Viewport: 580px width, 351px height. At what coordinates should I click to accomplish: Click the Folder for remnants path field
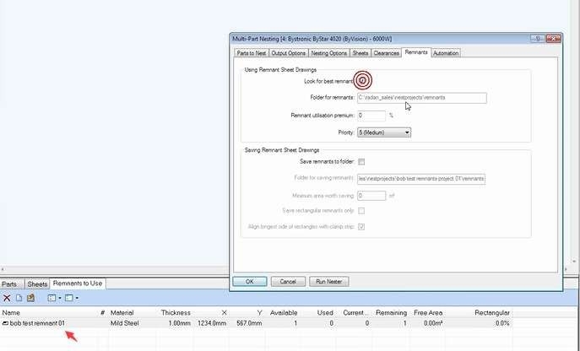tap(421, 98)
